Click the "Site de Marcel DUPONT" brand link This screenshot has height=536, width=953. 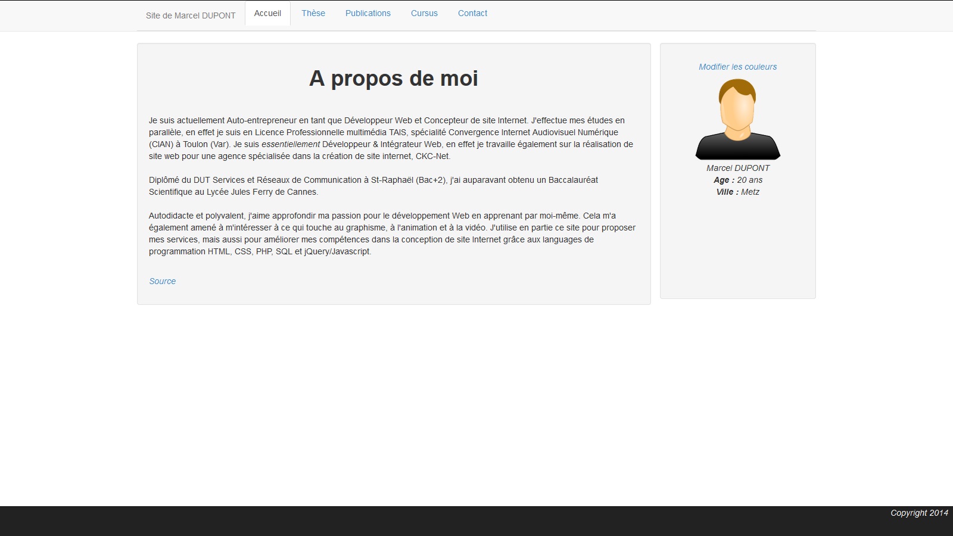pos(191,15)
